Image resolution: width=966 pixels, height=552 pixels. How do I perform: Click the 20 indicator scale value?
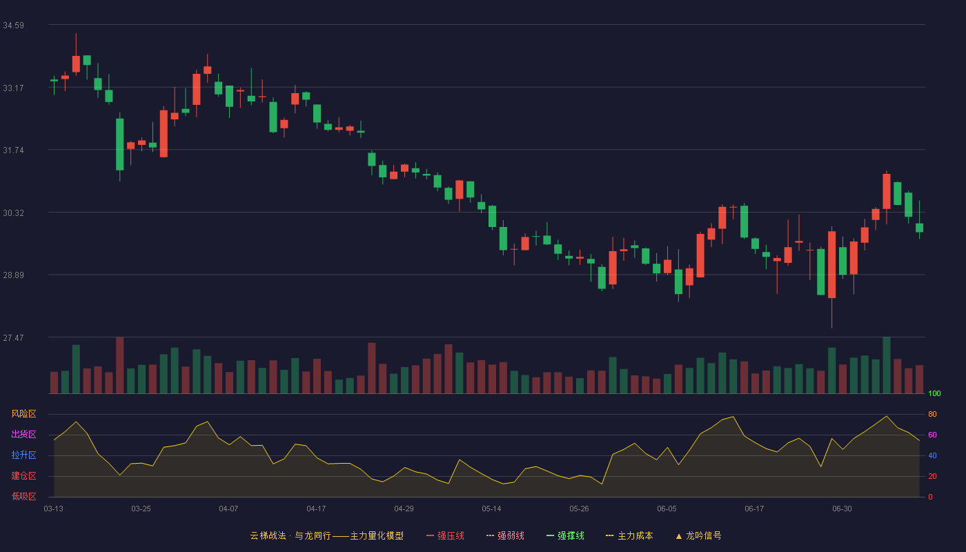coord(932,476)
